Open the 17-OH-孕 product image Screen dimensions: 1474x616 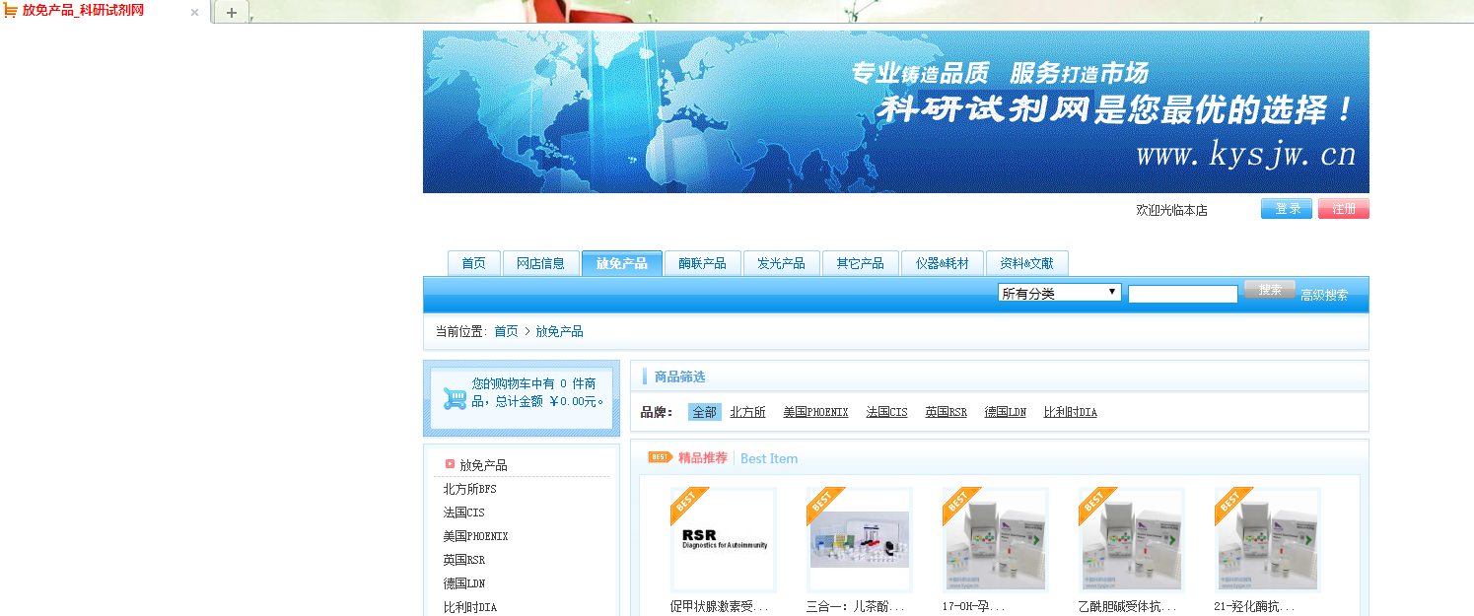[995, 540]
